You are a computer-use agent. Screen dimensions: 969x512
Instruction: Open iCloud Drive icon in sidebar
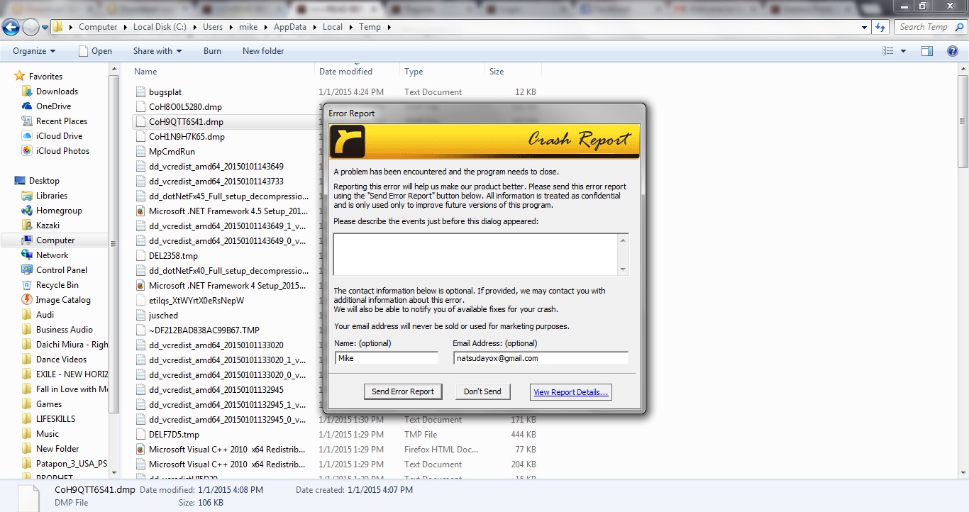pos(27,136)
